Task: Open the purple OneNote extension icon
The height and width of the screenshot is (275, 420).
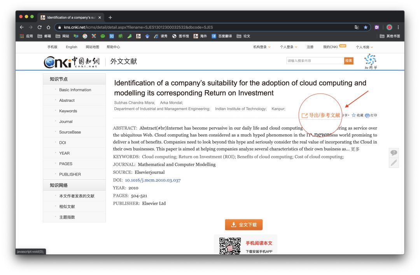Action: coord(377,27)
